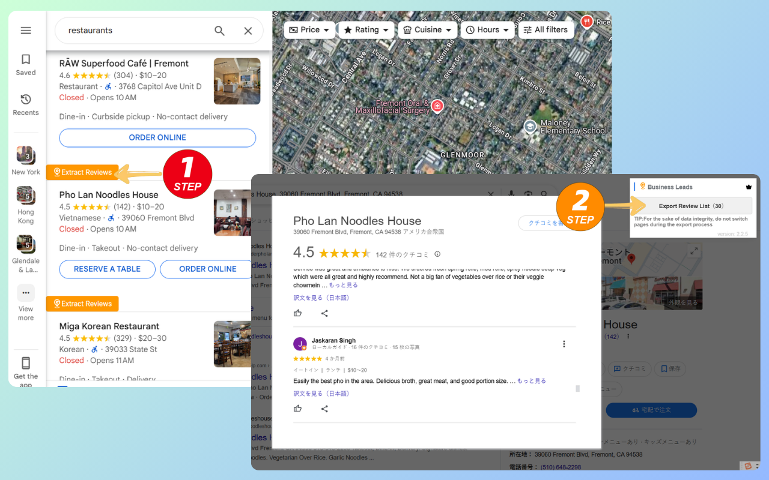The width and height of the screenshot is (769, 480).
Task: Click the クチコミ button in the knowledge panel
Action: pyautogui.click(x=628, y=369)
